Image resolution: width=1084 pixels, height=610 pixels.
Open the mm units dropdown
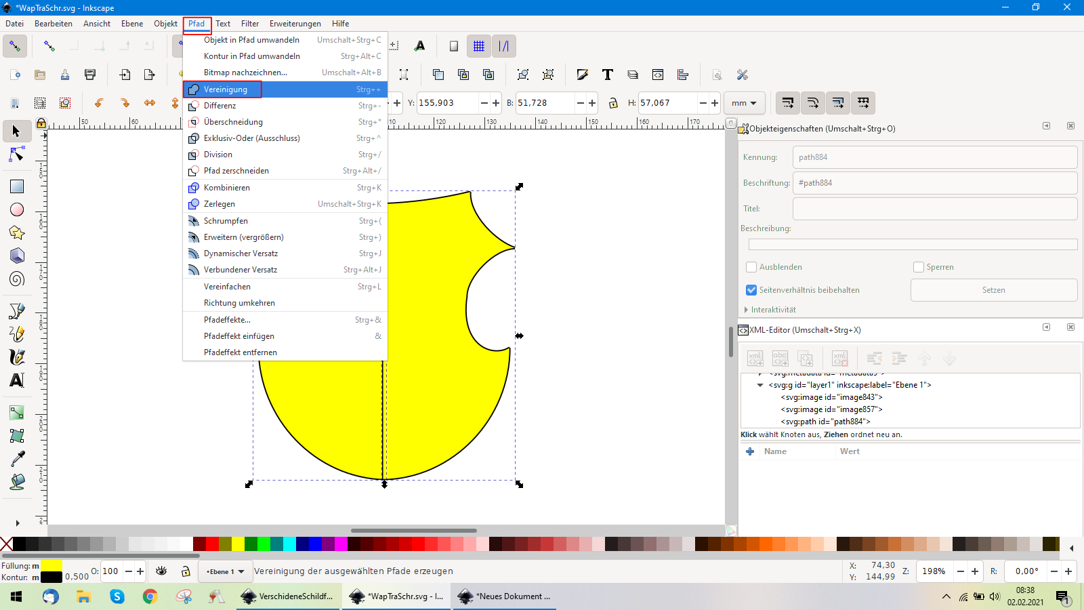744,103
